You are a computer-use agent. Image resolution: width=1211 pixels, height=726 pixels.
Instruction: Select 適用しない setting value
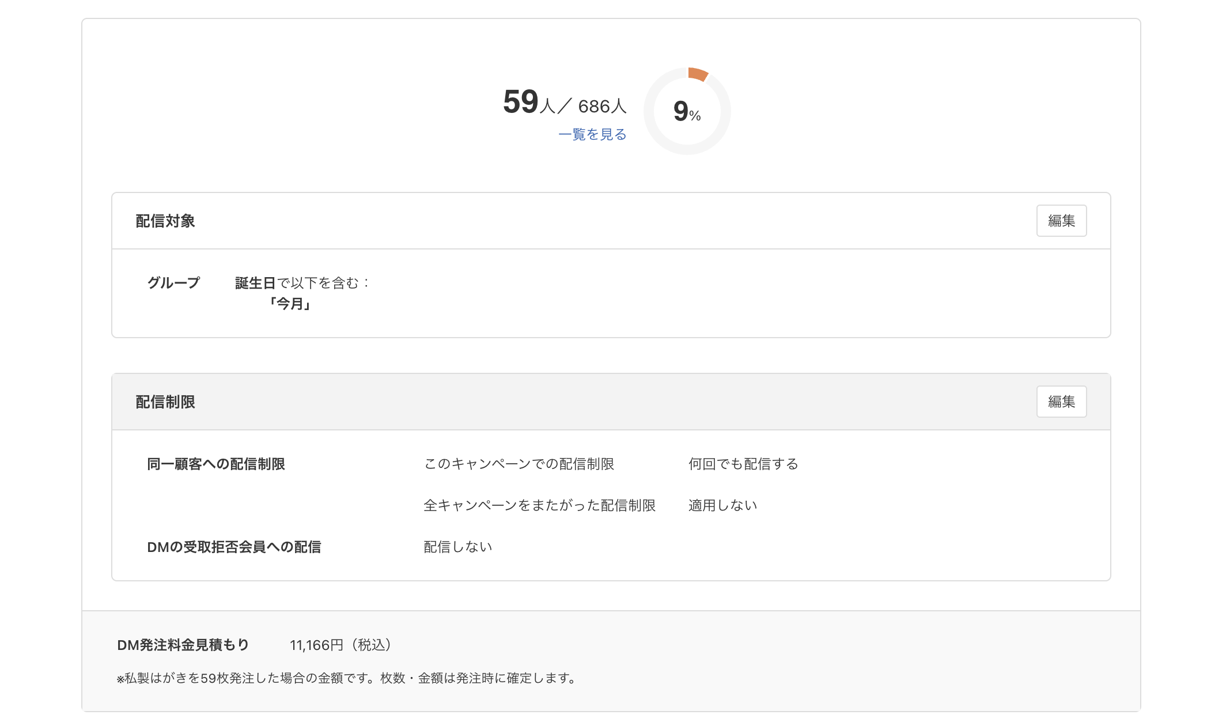[722, 505]
